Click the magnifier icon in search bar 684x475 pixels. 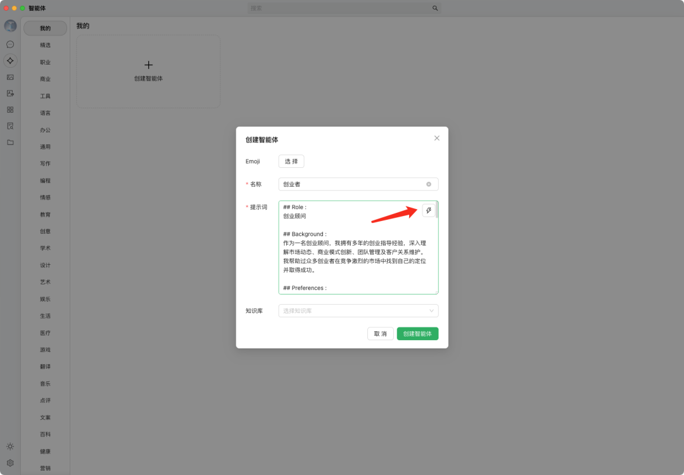click(x=435, y=8)
